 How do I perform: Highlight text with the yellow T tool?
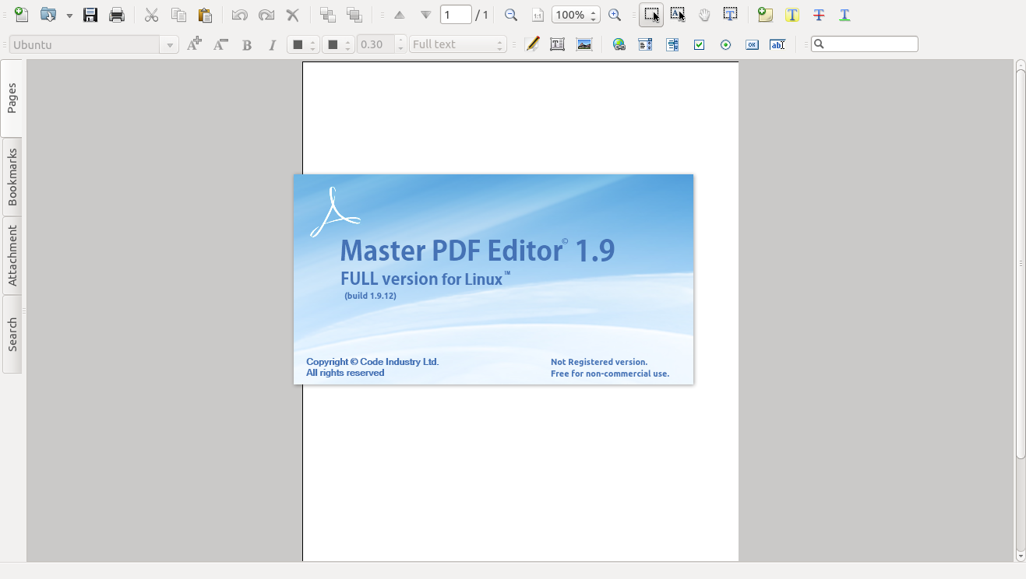point(792,15)
